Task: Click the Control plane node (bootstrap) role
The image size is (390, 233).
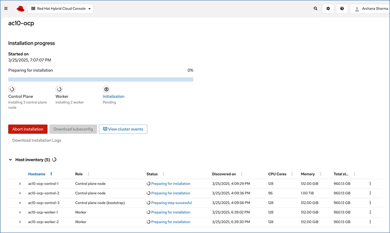Action: [x=100, y=203]
